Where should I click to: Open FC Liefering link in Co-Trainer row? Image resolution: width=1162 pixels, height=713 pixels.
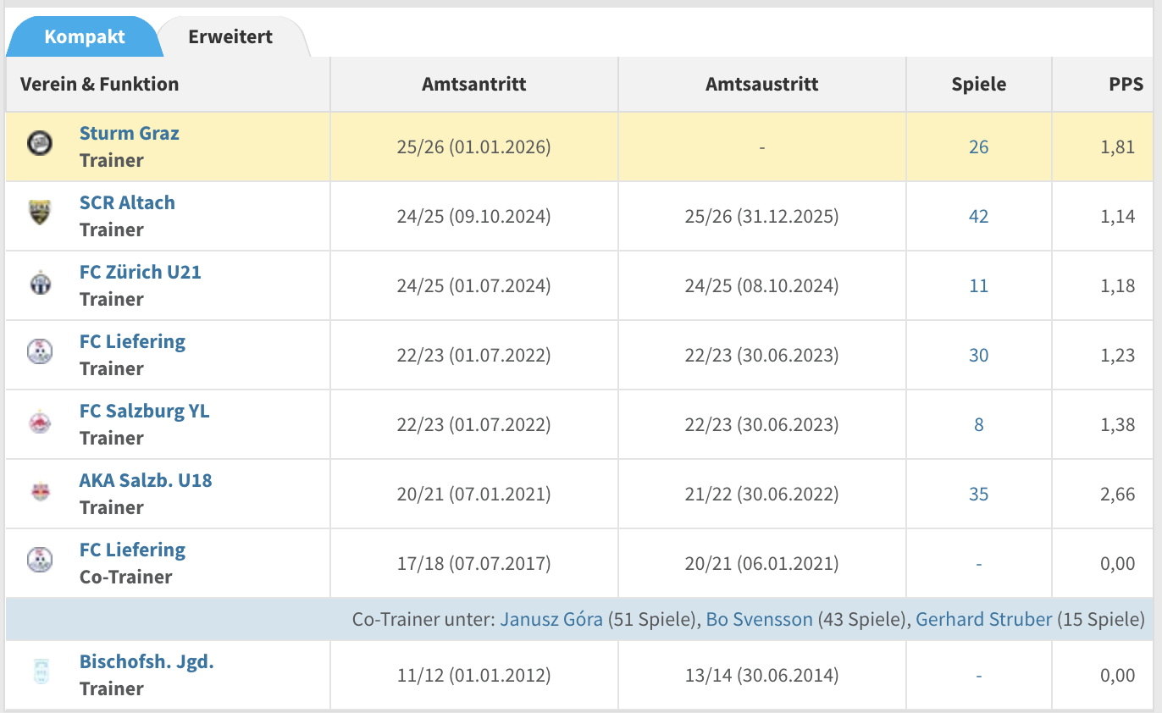(x=132, y=550)
